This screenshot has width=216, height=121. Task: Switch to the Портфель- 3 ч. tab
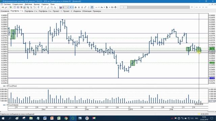tap(45, 11)
